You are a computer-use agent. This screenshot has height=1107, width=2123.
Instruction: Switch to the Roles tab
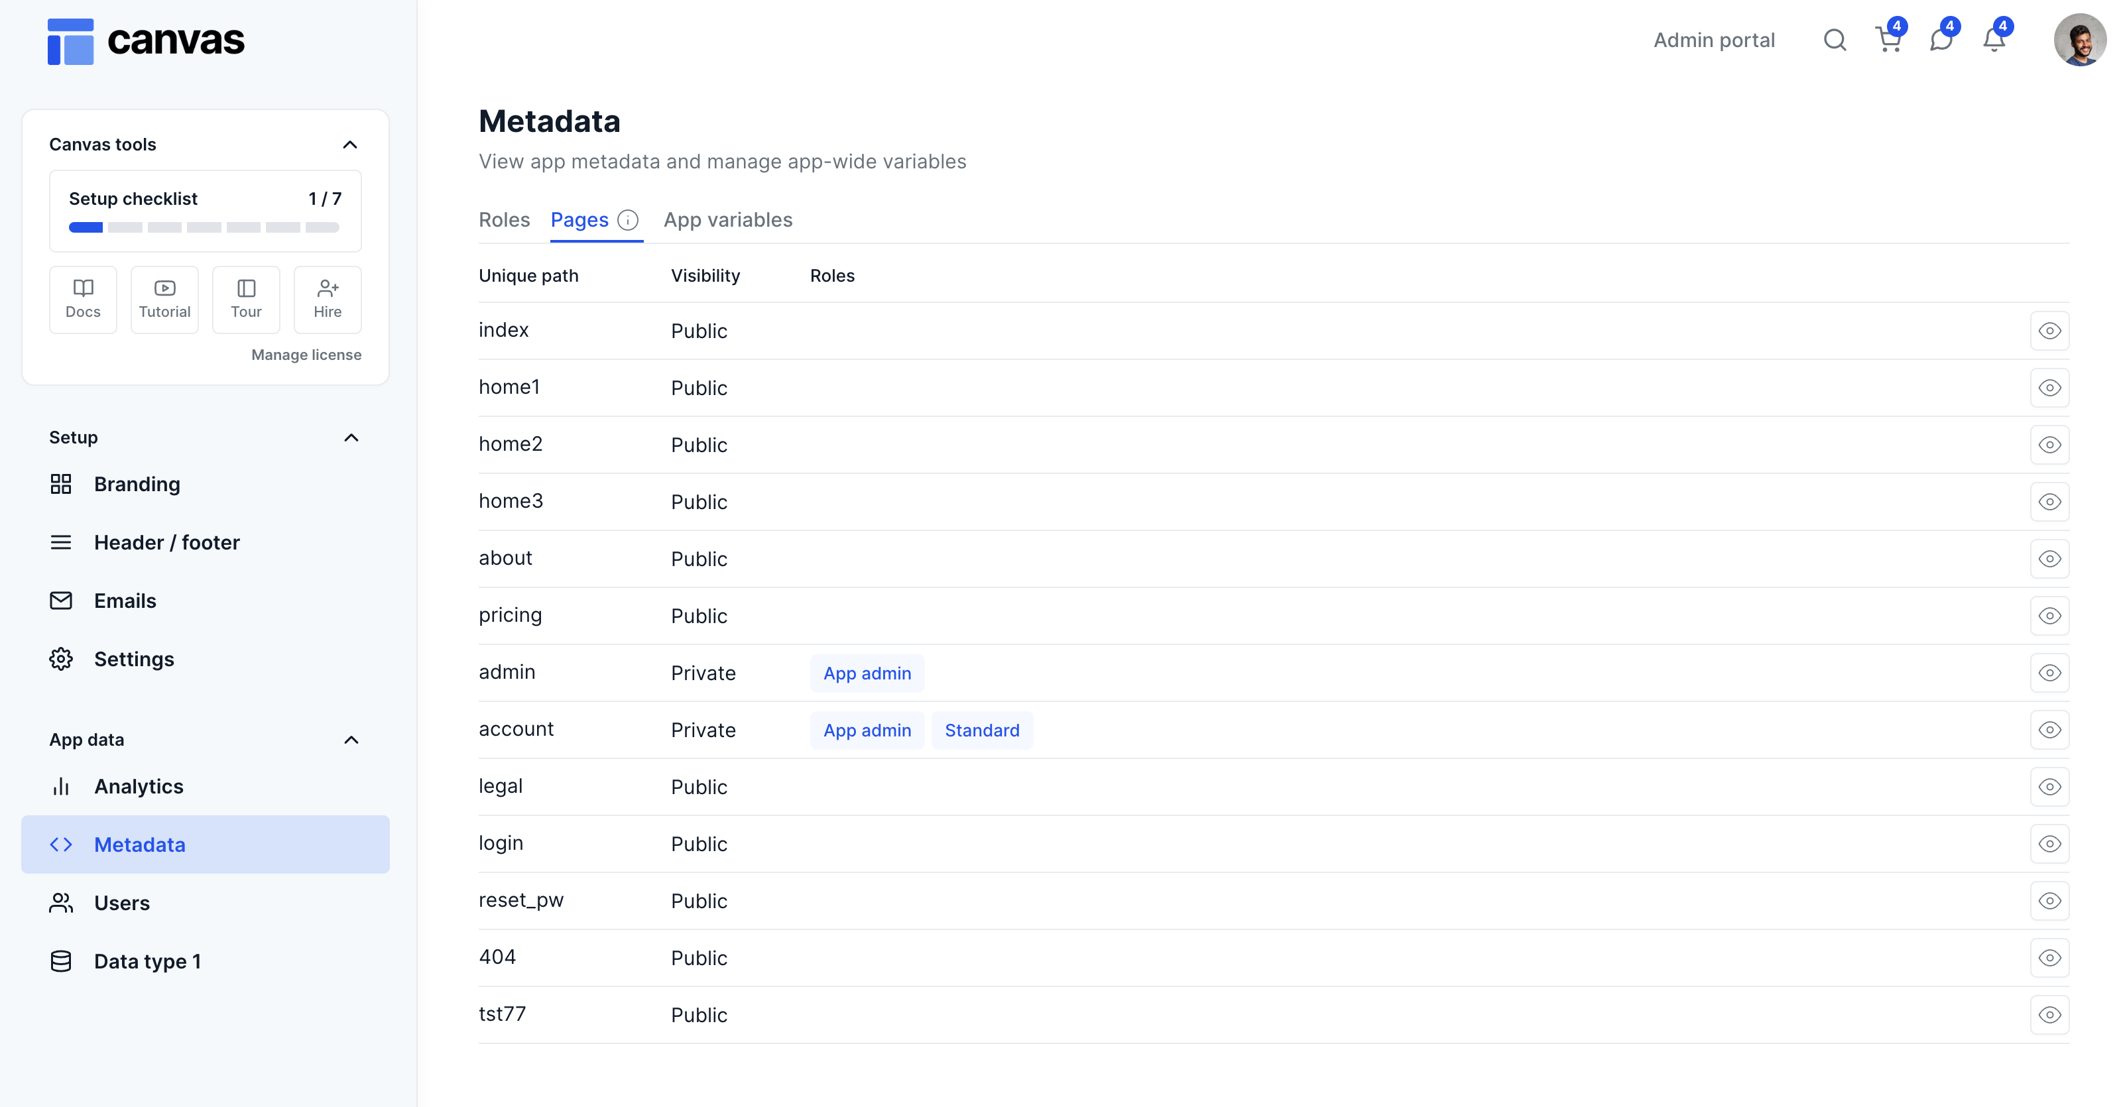pyautogui.click(x=503, y=220)
